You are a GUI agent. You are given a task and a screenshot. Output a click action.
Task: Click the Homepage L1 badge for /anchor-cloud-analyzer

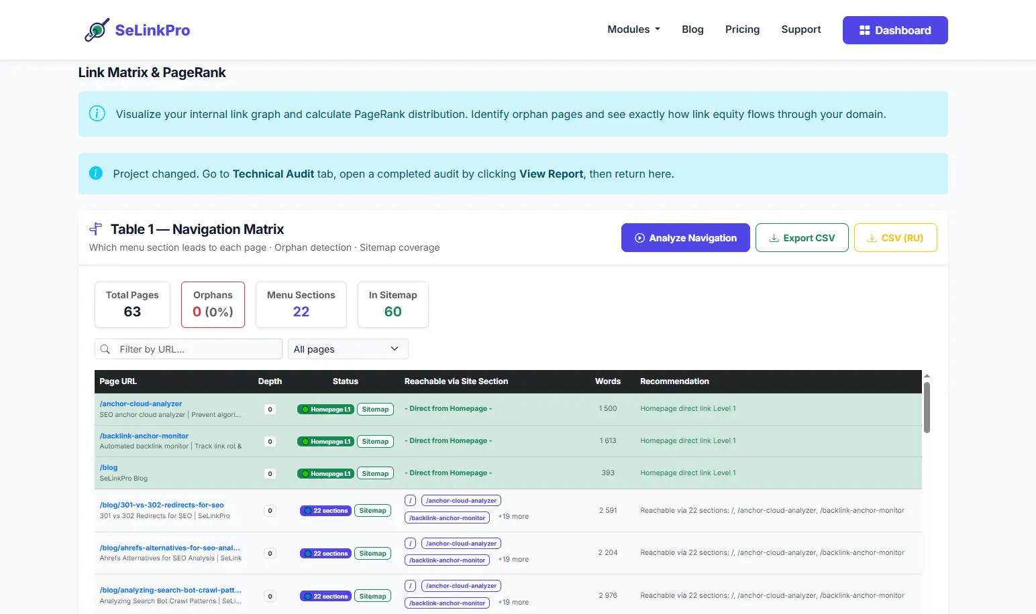[325, 409]
